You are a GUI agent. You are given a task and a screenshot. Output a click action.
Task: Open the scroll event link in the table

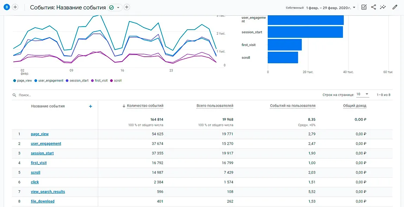coord(35,172)
